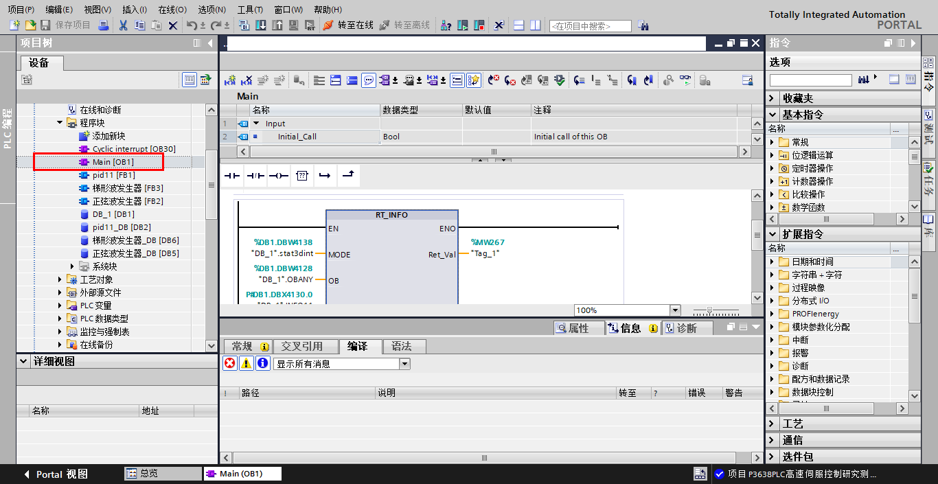The width and height of the screenshot is (938, 484).
Task: Expand the PLC 变量 tree node
Action: (x=60, y=306)
